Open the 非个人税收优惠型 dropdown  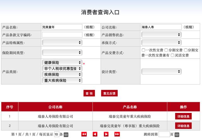point(62,68)
